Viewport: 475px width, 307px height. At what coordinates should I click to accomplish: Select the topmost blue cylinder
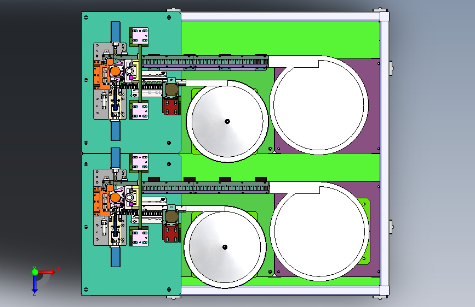coord(116,32)
